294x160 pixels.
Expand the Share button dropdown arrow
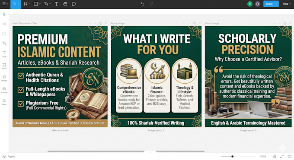click(x=276, y=4)
